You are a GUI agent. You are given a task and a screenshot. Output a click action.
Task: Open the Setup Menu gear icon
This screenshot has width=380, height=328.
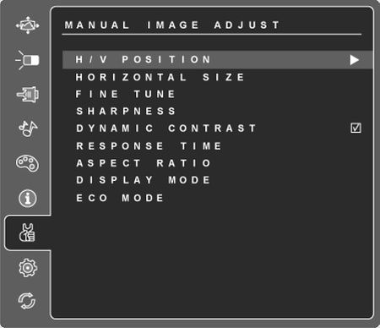point(28,267)
